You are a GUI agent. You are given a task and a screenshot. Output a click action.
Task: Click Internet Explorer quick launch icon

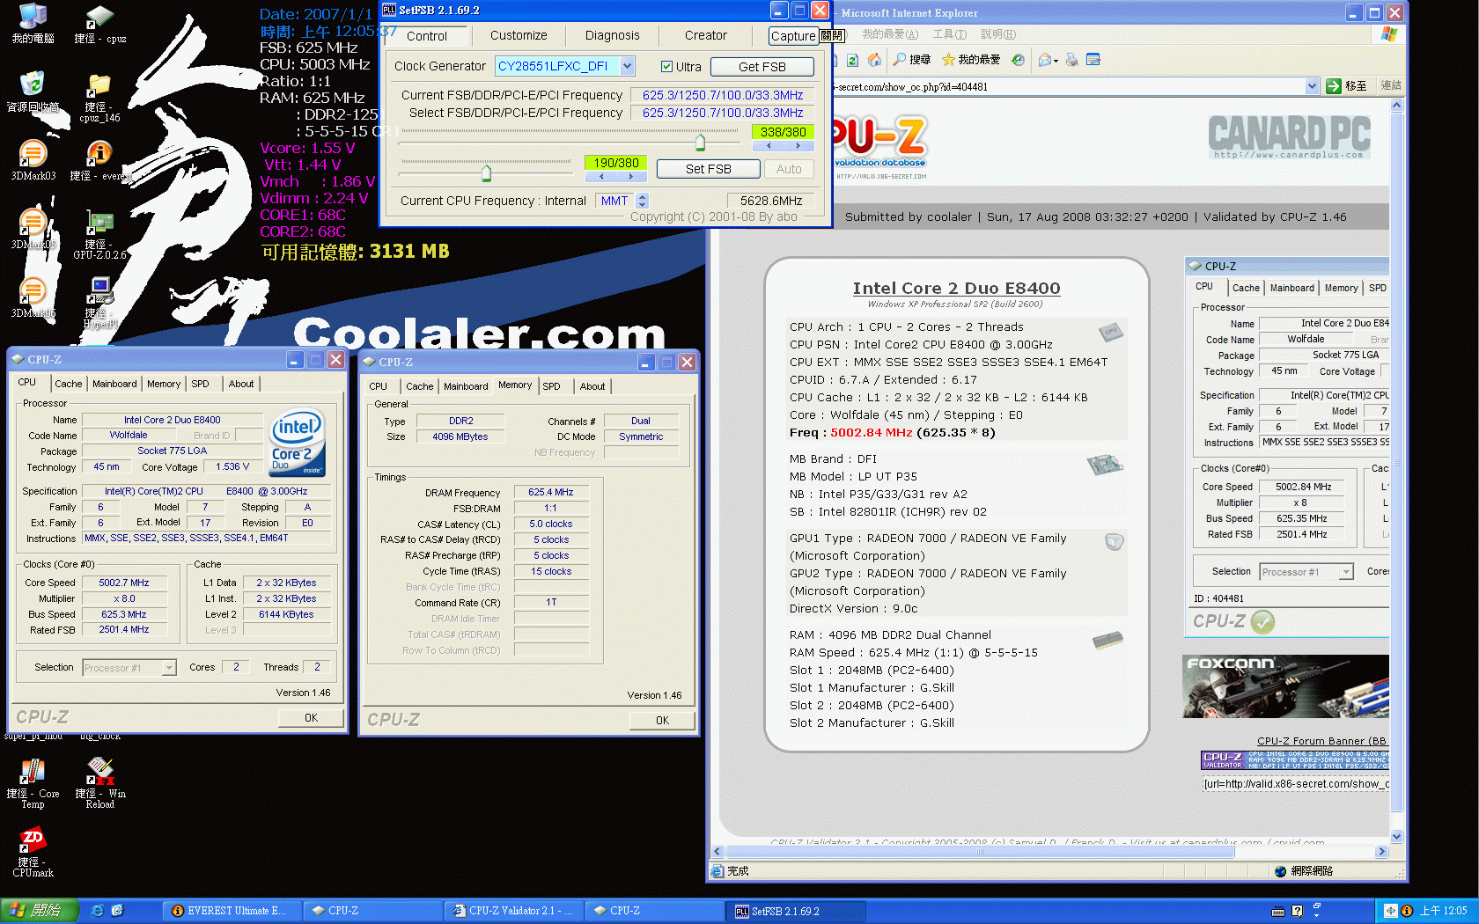click(x=97, y=911)
